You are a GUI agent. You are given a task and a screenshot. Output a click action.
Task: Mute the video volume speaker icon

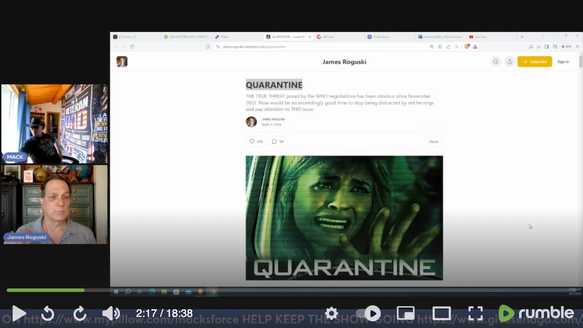tap(111, 313)
